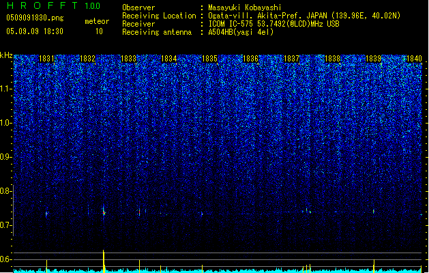Select the A504HB(yagi 4el) antenna text

pos(241,32)
